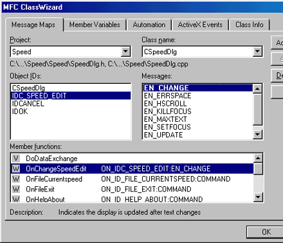This screenshot has height=243, width=283.
Task: Click Member functions scroll up arrow
Action: pos(258,159)
